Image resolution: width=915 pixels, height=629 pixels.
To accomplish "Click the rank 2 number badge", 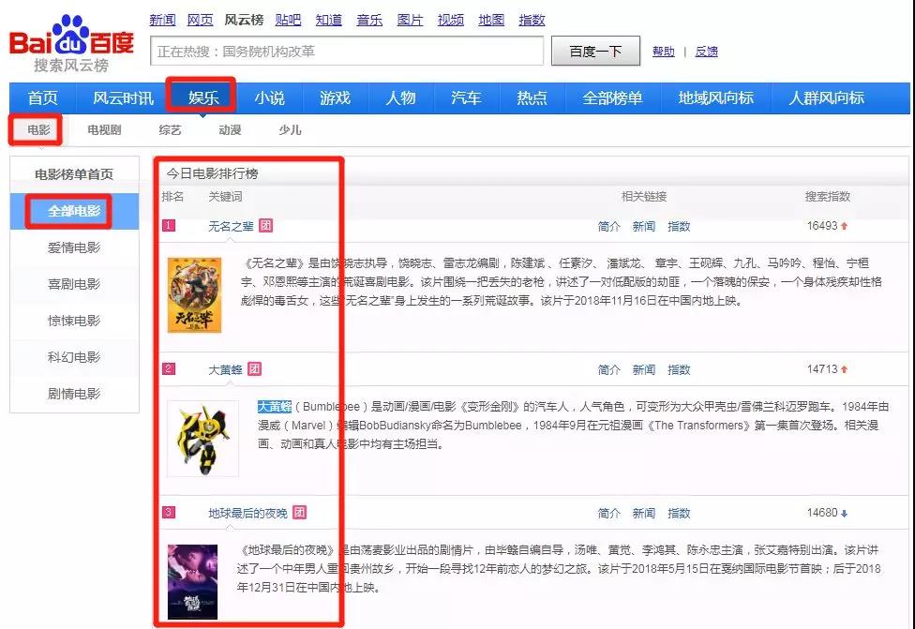I will click(168, 368).
